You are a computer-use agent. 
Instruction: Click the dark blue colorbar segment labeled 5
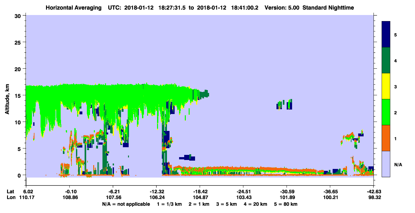click(386, 34)
